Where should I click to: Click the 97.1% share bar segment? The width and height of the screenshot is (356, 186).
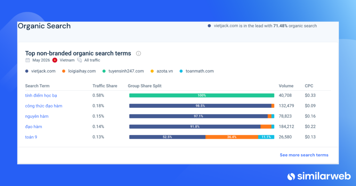coord(199,116)
